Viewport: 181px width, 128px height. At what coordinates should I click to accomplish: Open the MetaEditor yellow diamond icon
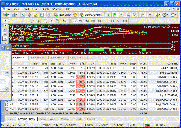(x=75, y=15)
